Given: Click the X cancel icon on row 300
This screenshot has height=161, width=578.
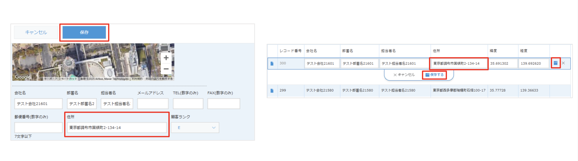Looking at the screenshot, I should 563,63.
